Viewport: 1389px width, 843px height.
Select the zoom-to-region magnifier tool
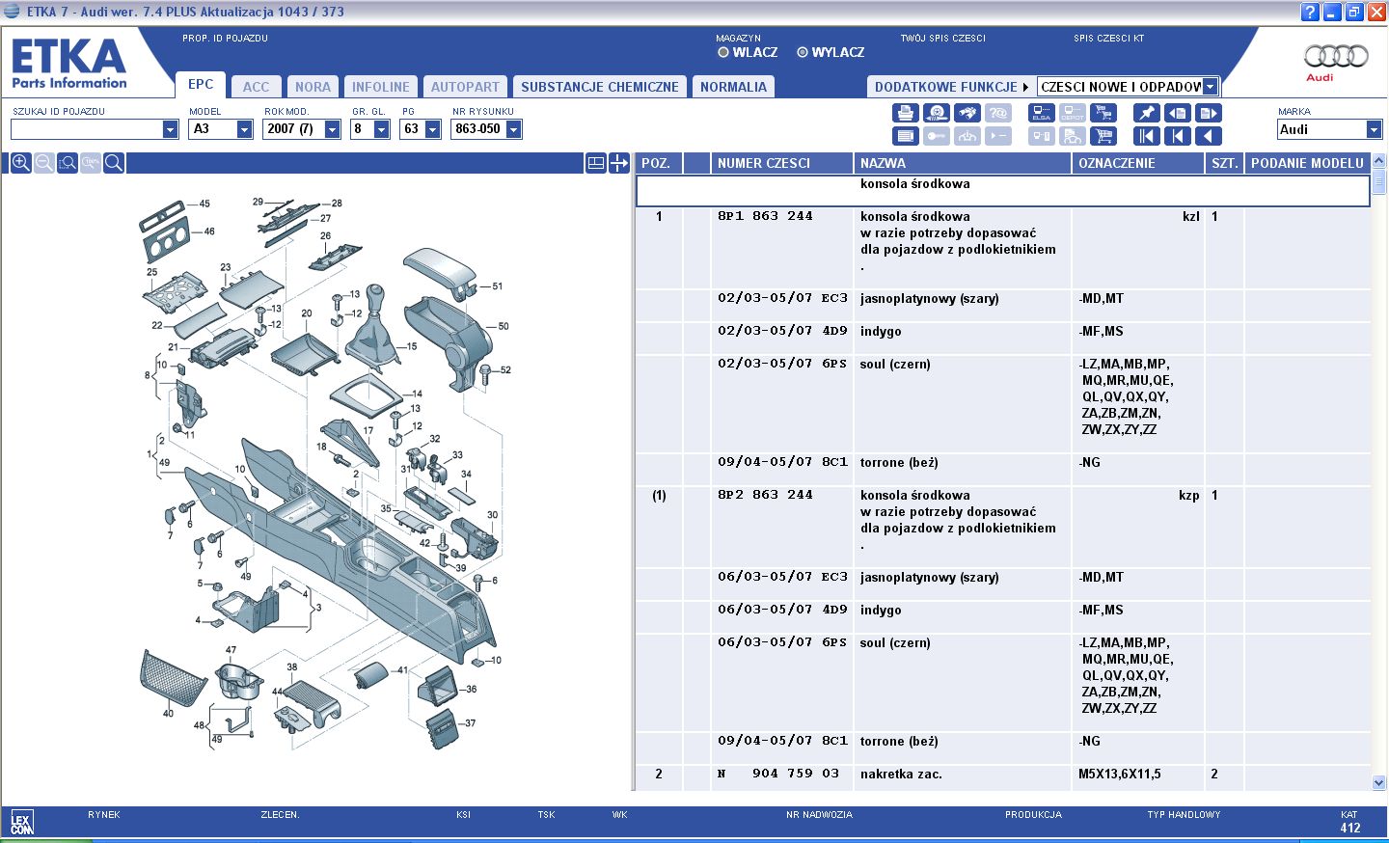[x=67, y=163]
